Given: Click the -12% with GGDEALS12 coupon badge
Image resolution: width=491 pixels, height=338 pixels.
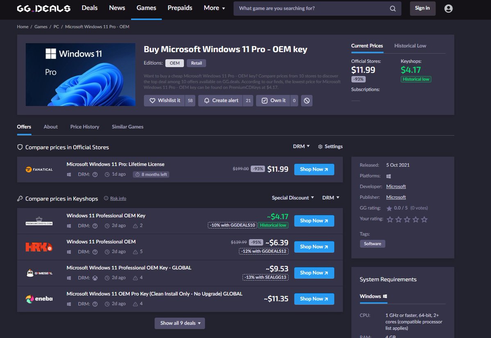Looking at the screenshot, I should click(264, 251).
